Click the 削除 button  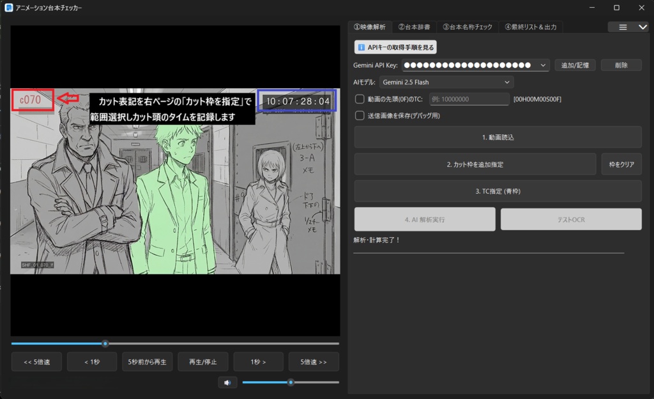click(621, 65)
